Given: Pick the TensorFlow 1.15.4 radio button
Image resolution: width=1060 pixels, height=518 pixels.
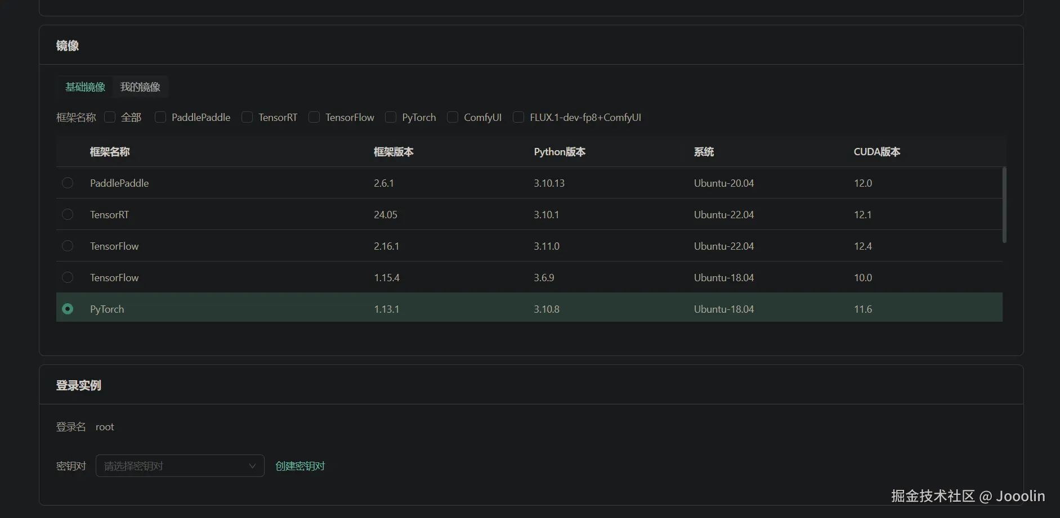Looking at the screenshot, I should pos(68,277).
